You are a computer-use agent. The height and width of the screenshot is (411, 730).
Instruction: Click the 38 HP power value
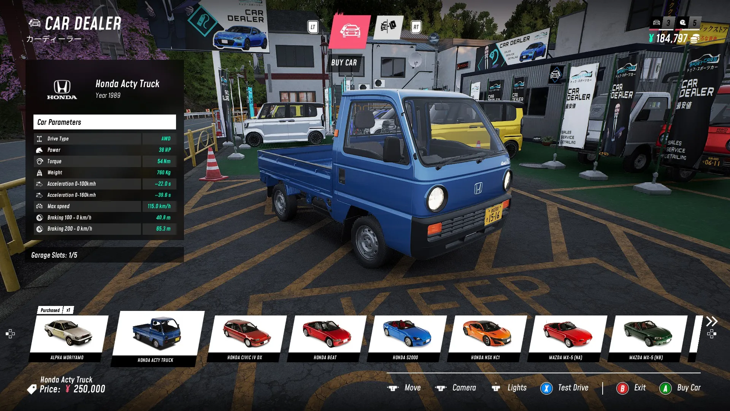tap(165, 150)
